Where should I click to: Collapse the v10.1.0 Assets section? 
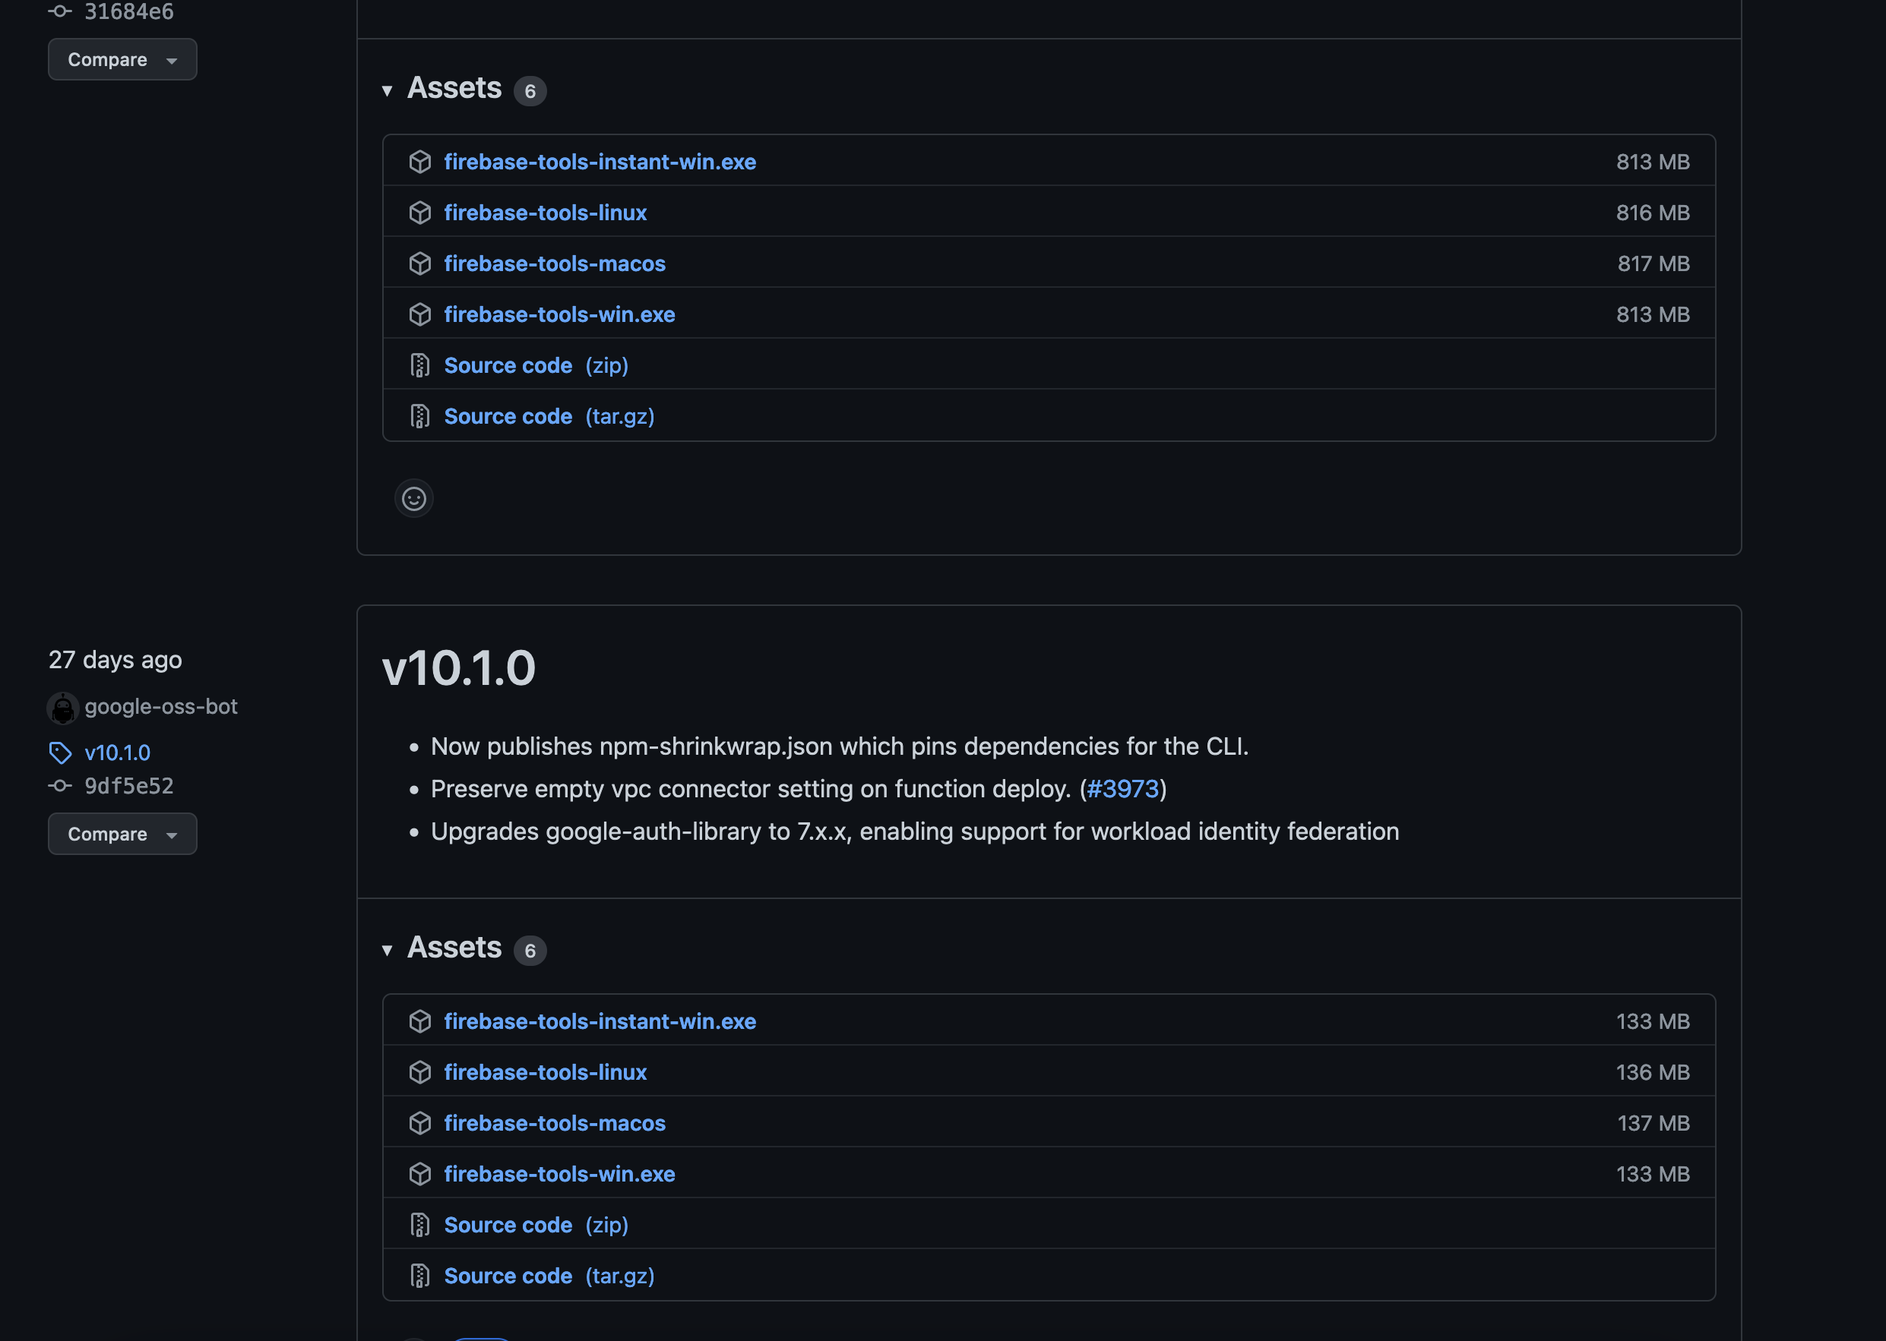tap(388, 951)
